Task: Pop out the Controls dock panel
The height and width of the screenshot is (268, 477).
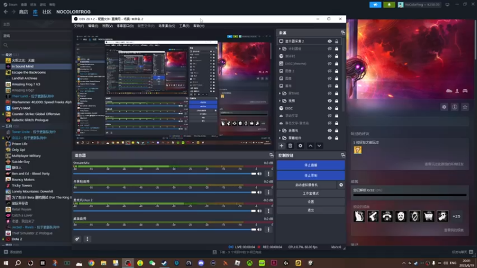Action: pos(343,155)
